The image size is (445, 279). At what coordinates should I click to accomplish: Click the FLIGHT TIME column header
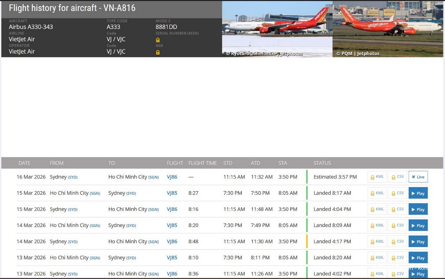point(202,163)
